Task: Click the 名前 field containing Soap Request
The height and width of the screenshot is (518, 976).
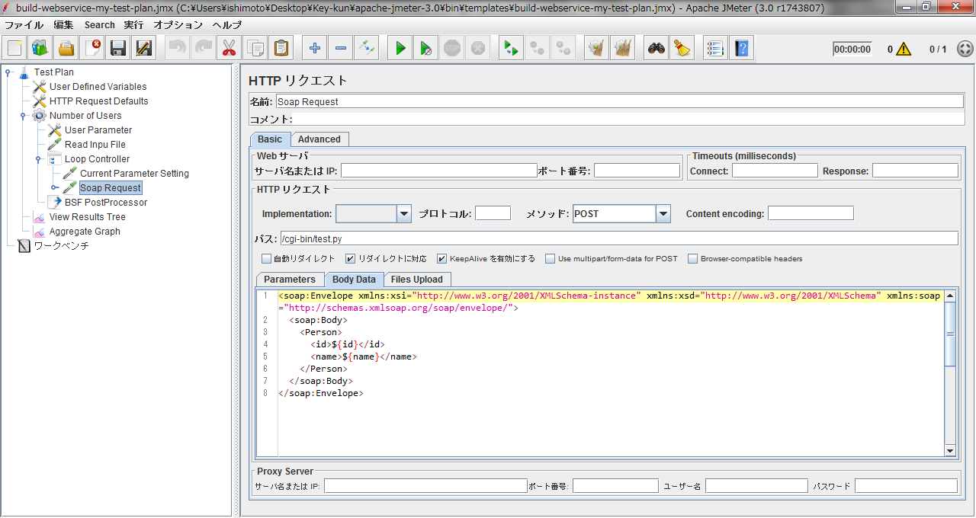Action: tap(619, 101)
